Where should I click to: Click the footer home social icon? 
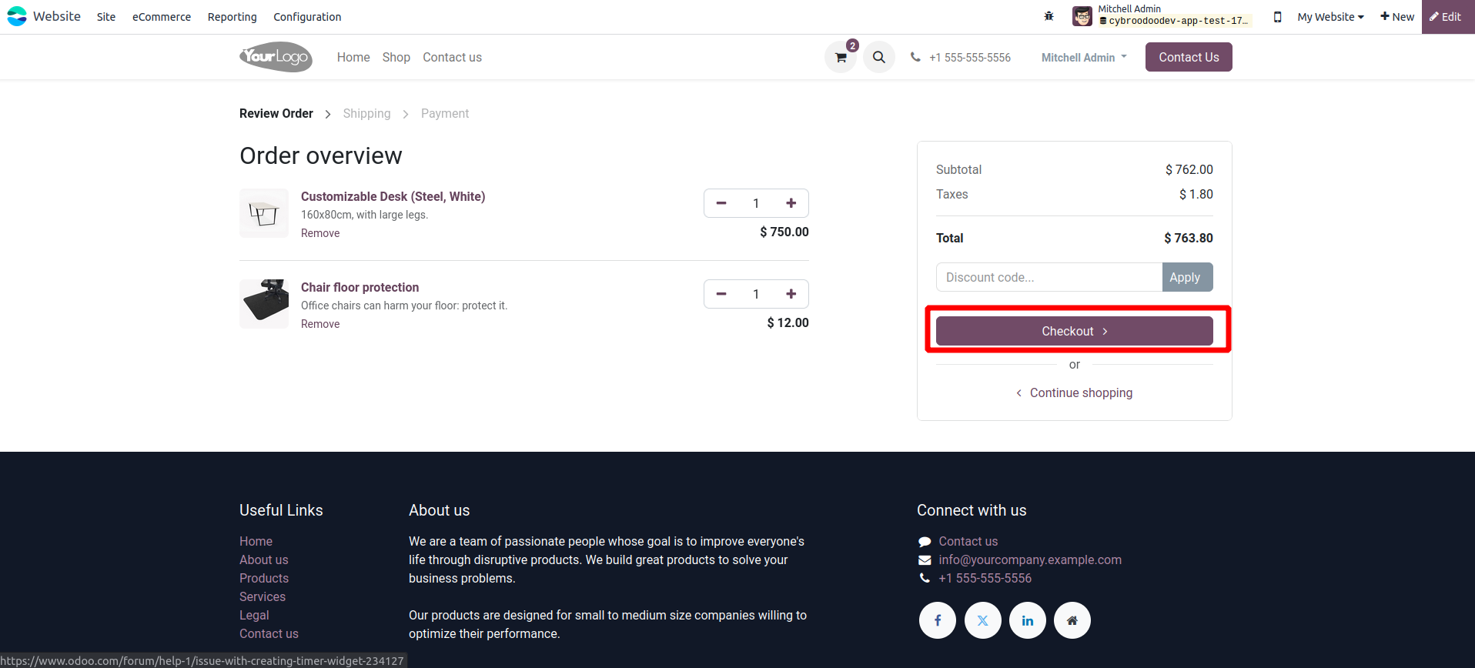pyautogui.click(x=1072, y=620)
